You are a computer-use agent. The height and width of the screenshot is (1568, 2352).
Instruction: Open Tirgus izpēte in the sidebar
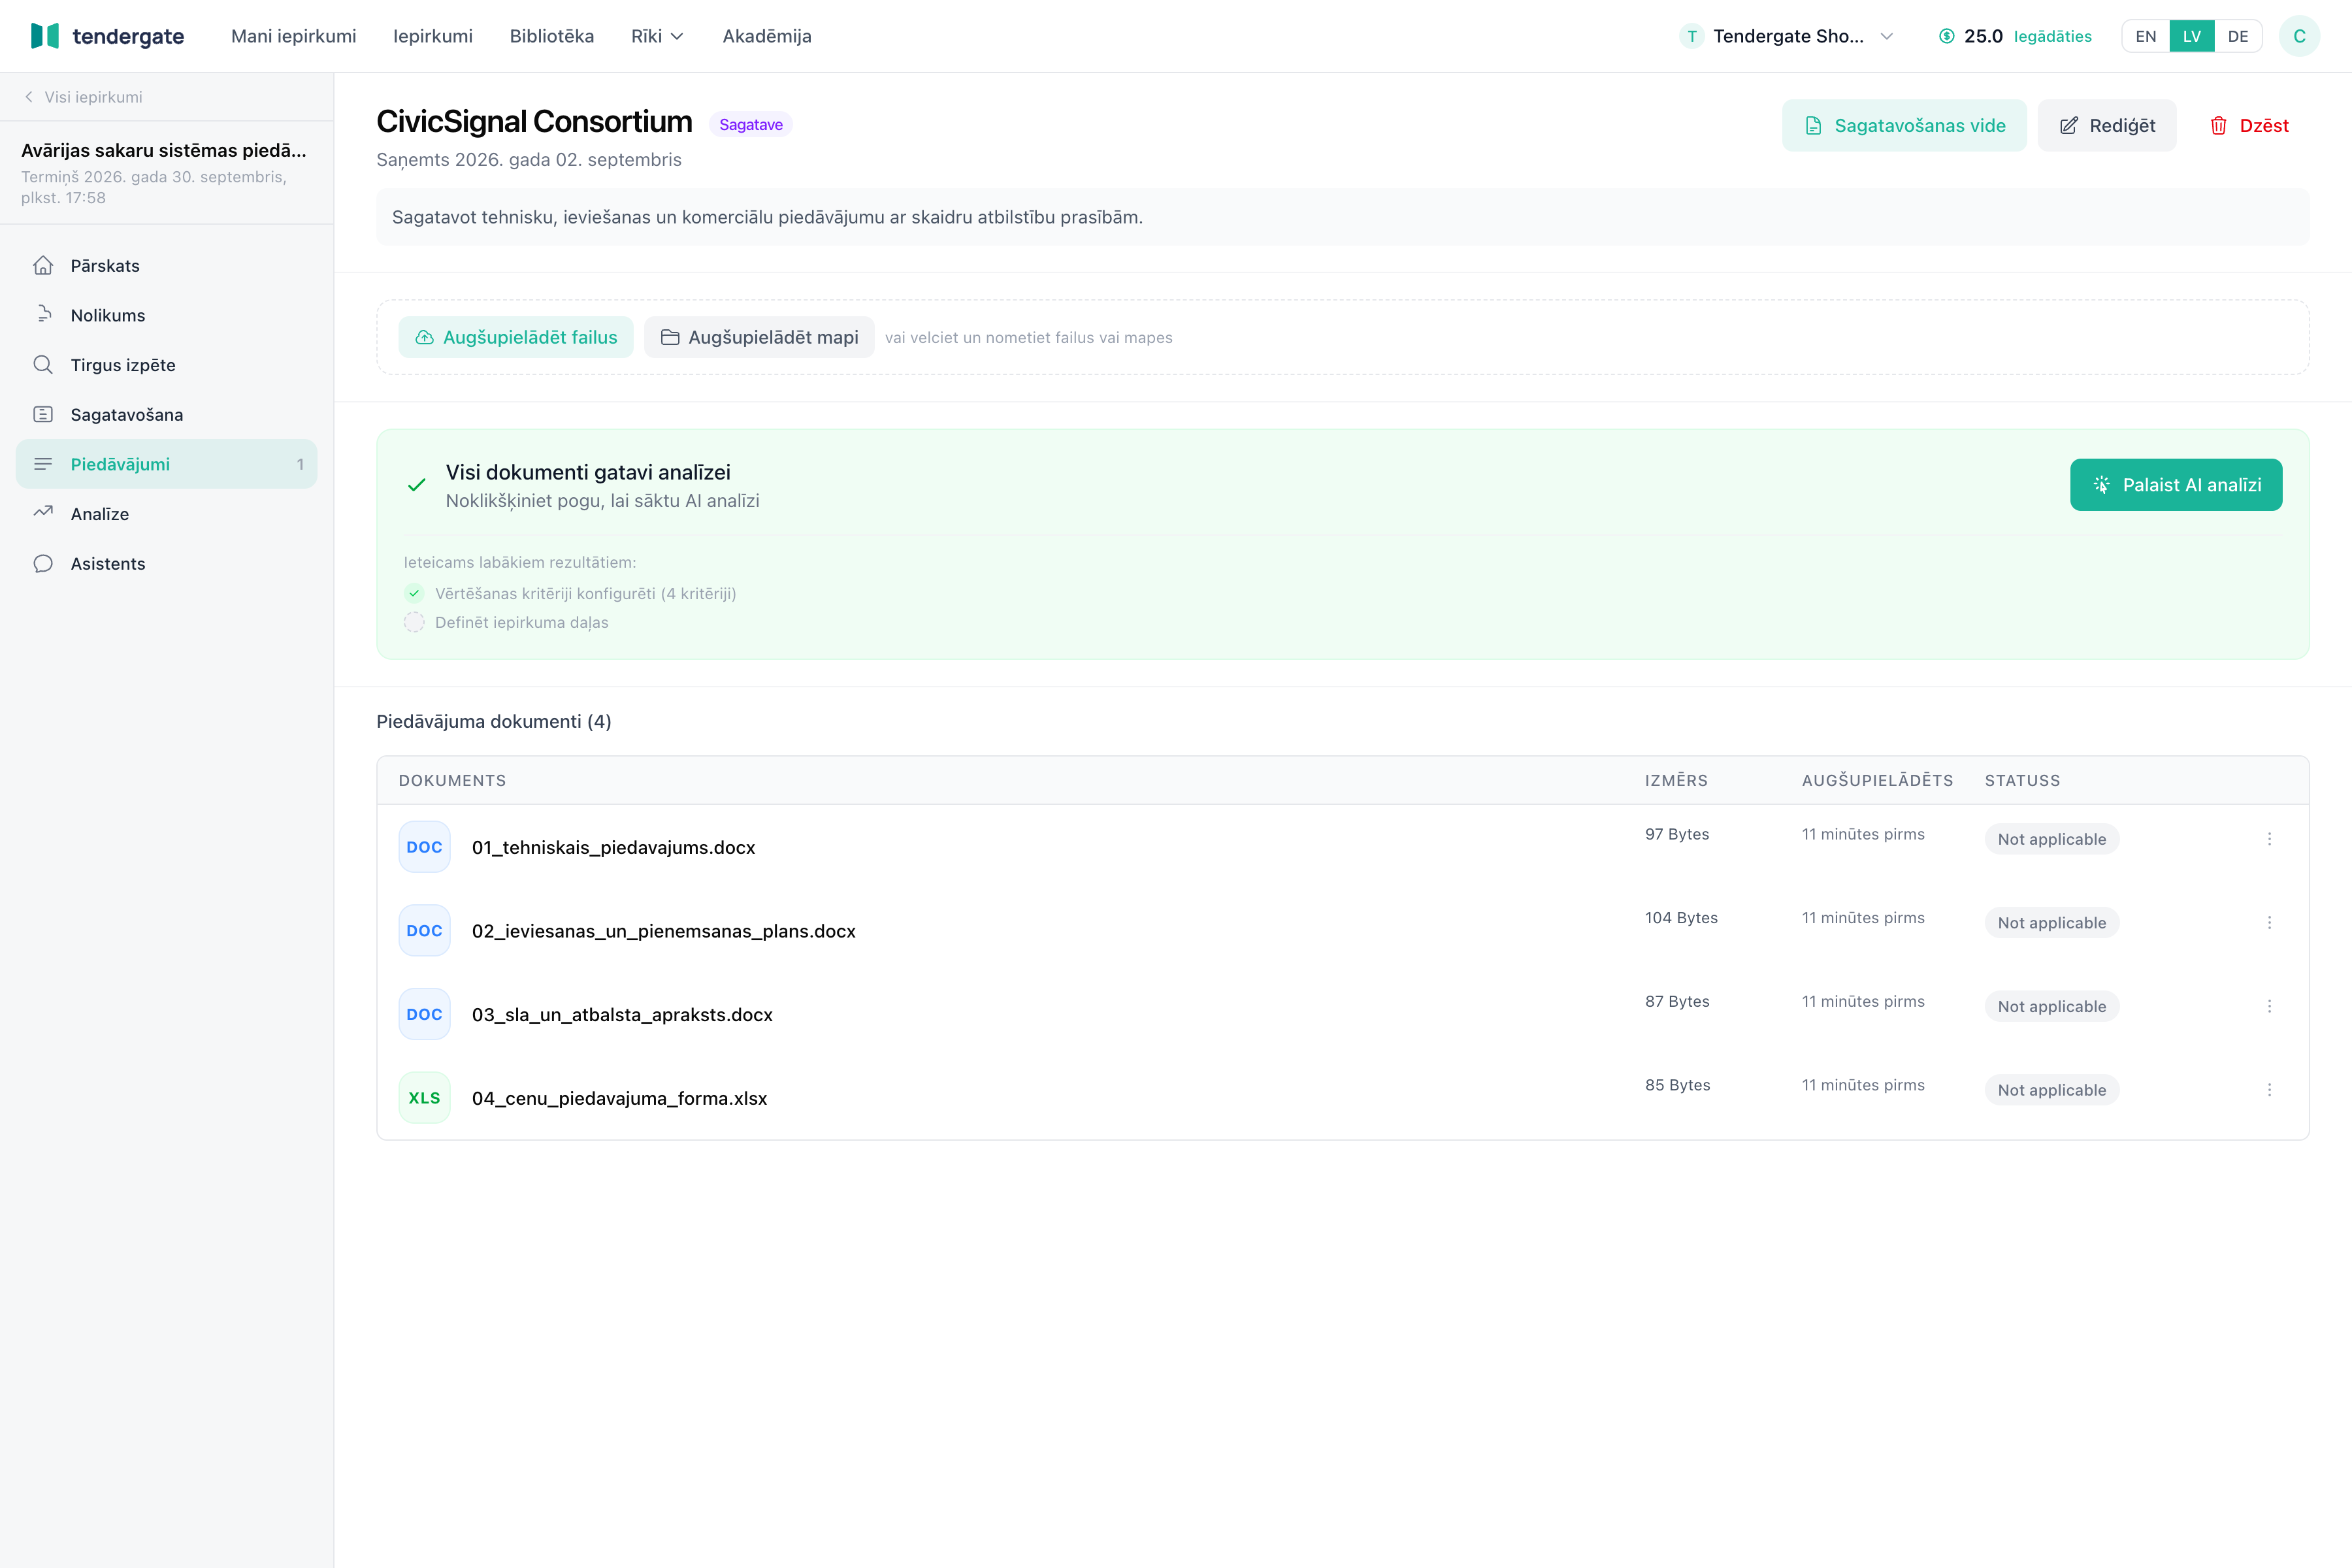coord(166,365)
